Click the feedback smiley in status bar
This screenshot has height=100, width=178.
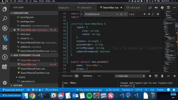click(x=168, y=90)
